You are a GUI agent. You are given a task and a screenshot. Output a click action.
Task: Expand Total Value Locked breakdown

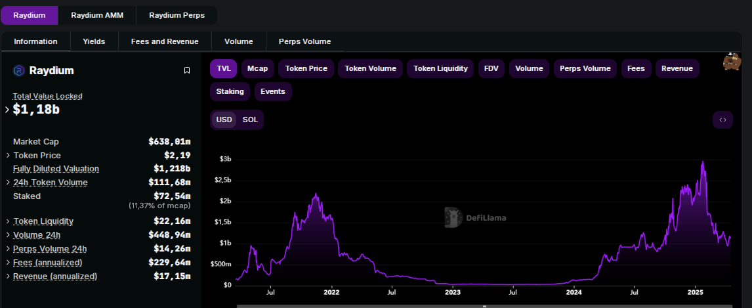(x=7, y=110)
